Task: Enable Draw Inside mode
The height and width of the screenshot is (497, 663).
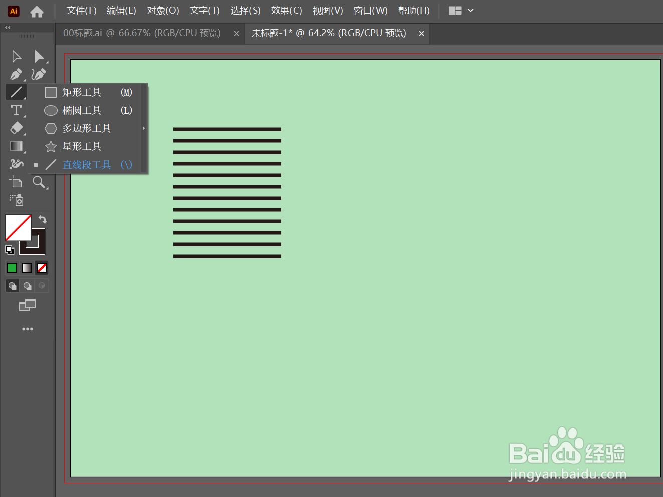Action: (x=42, y=286)
